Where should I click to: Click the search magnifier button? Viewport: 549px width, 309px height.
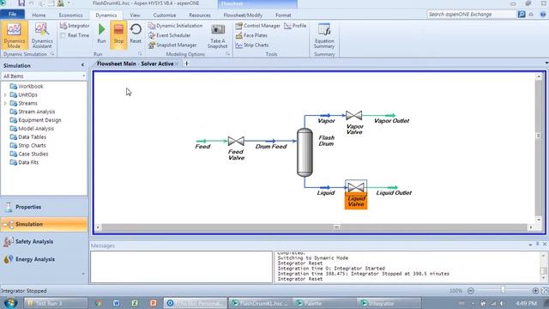coord(522,15)
